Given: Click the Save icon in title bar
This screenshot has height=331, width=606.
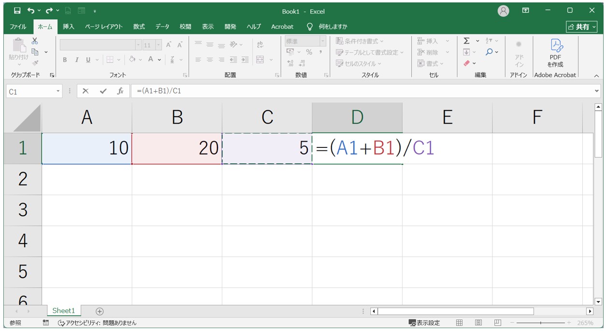Looking at the screenshot, I should coord(17,11).
